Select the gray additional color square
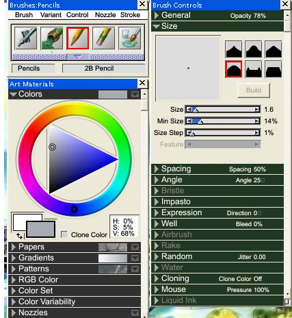The image size is (292, 318). (x=41, y=229)
